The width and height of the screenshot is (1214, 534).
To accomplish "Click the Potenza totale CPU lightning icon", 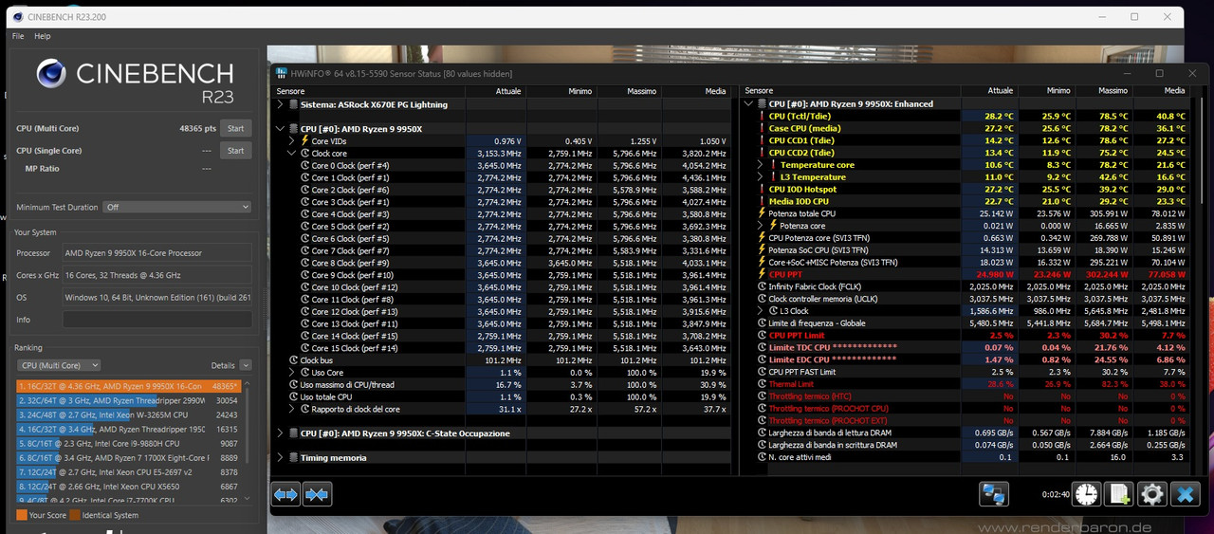I will click(762, 213).
